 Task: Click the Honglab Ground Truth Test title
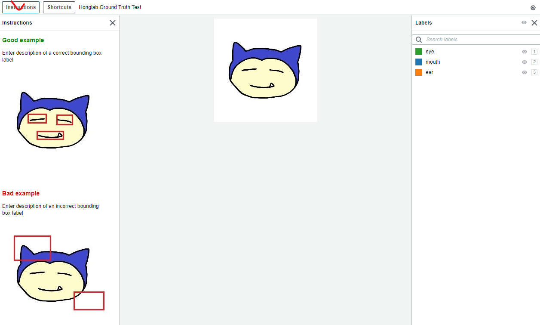[x=110, y=7]
